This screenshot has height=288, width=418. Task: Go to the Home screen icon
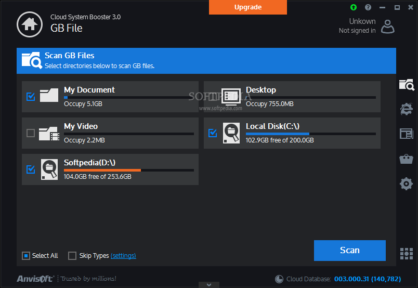[x=30, y=24]
